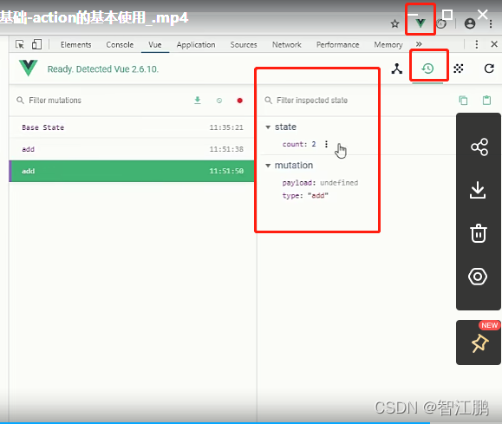Click Revert All circle-slash icon
Viewport: 502px width, 424px height.
[219, 101]
